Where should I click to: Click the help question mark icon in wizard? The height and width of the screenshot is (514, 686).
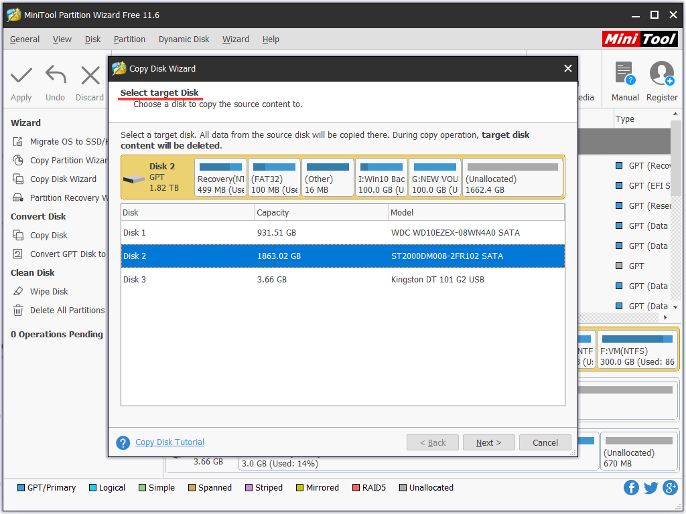click(x=123, y=443)
